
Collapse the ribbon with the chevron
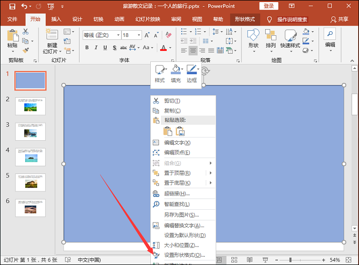352,61
